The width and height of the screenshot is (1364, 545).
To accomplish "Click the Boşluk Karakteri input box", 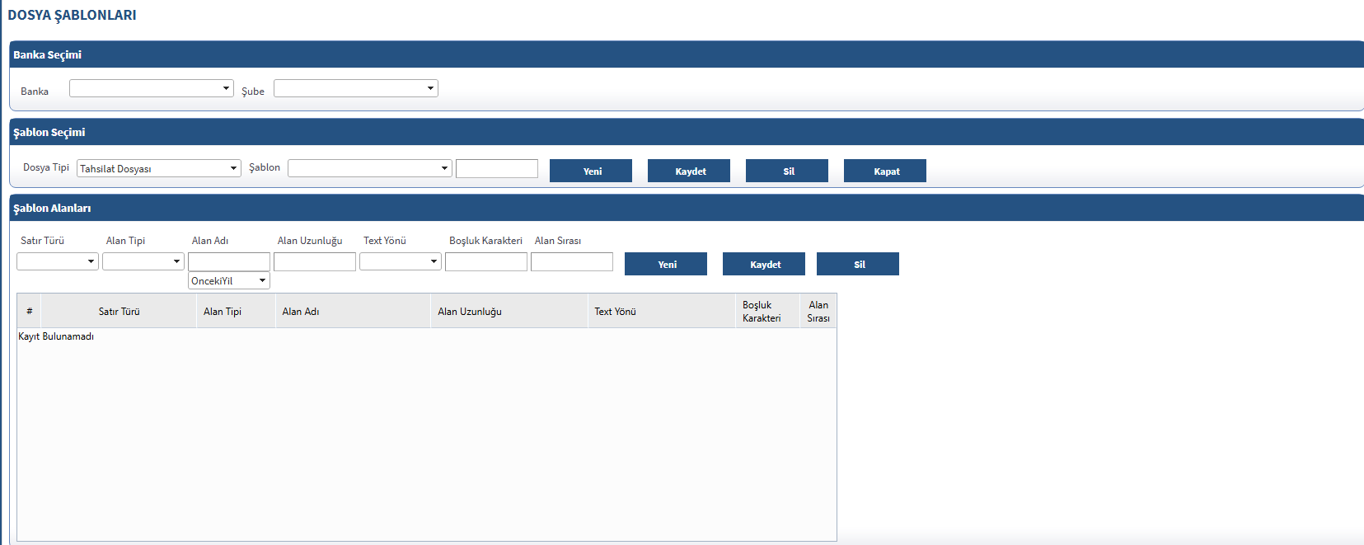I will click(485, 261).
